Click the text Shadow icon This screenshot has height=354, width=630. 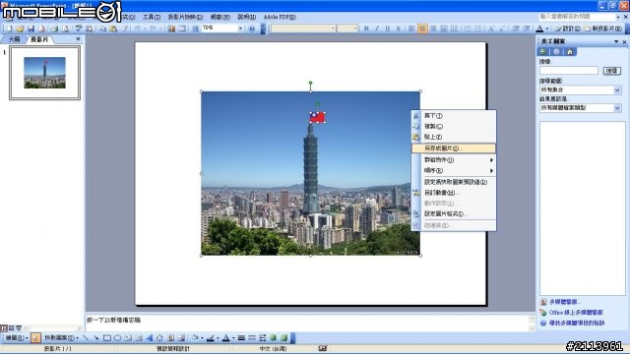398,29
